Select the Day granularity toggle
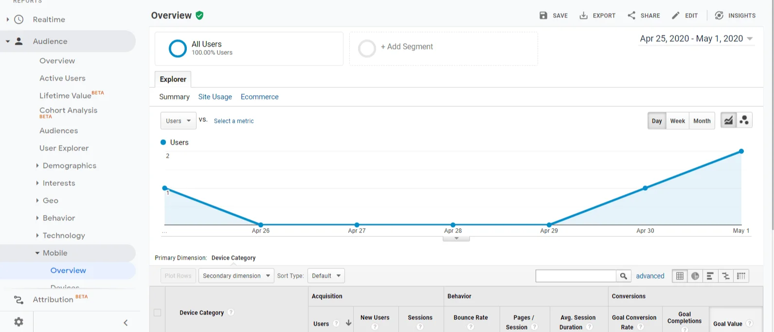The width and height of the screenshot is (774, 332). click(657, 121)
